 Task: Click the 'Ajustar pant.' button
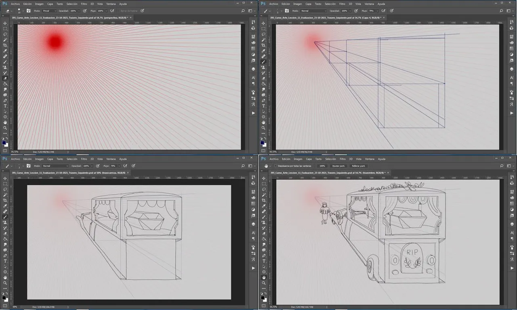click(x=338, y=166)
